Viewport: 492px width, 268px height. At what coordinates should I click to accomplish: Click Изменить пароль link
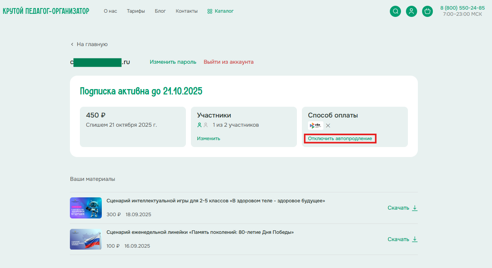point(173,62)
